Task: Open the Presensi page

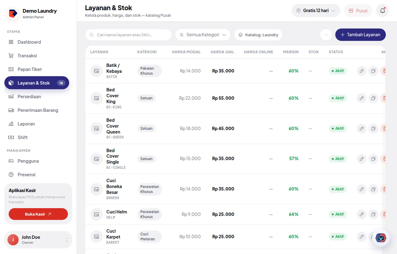Action: (x=37, y=175)
